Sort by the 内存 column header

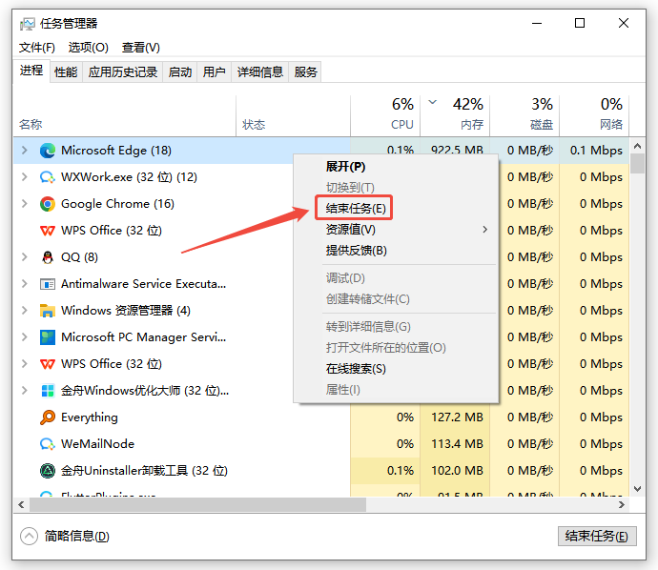coord(455,116)
